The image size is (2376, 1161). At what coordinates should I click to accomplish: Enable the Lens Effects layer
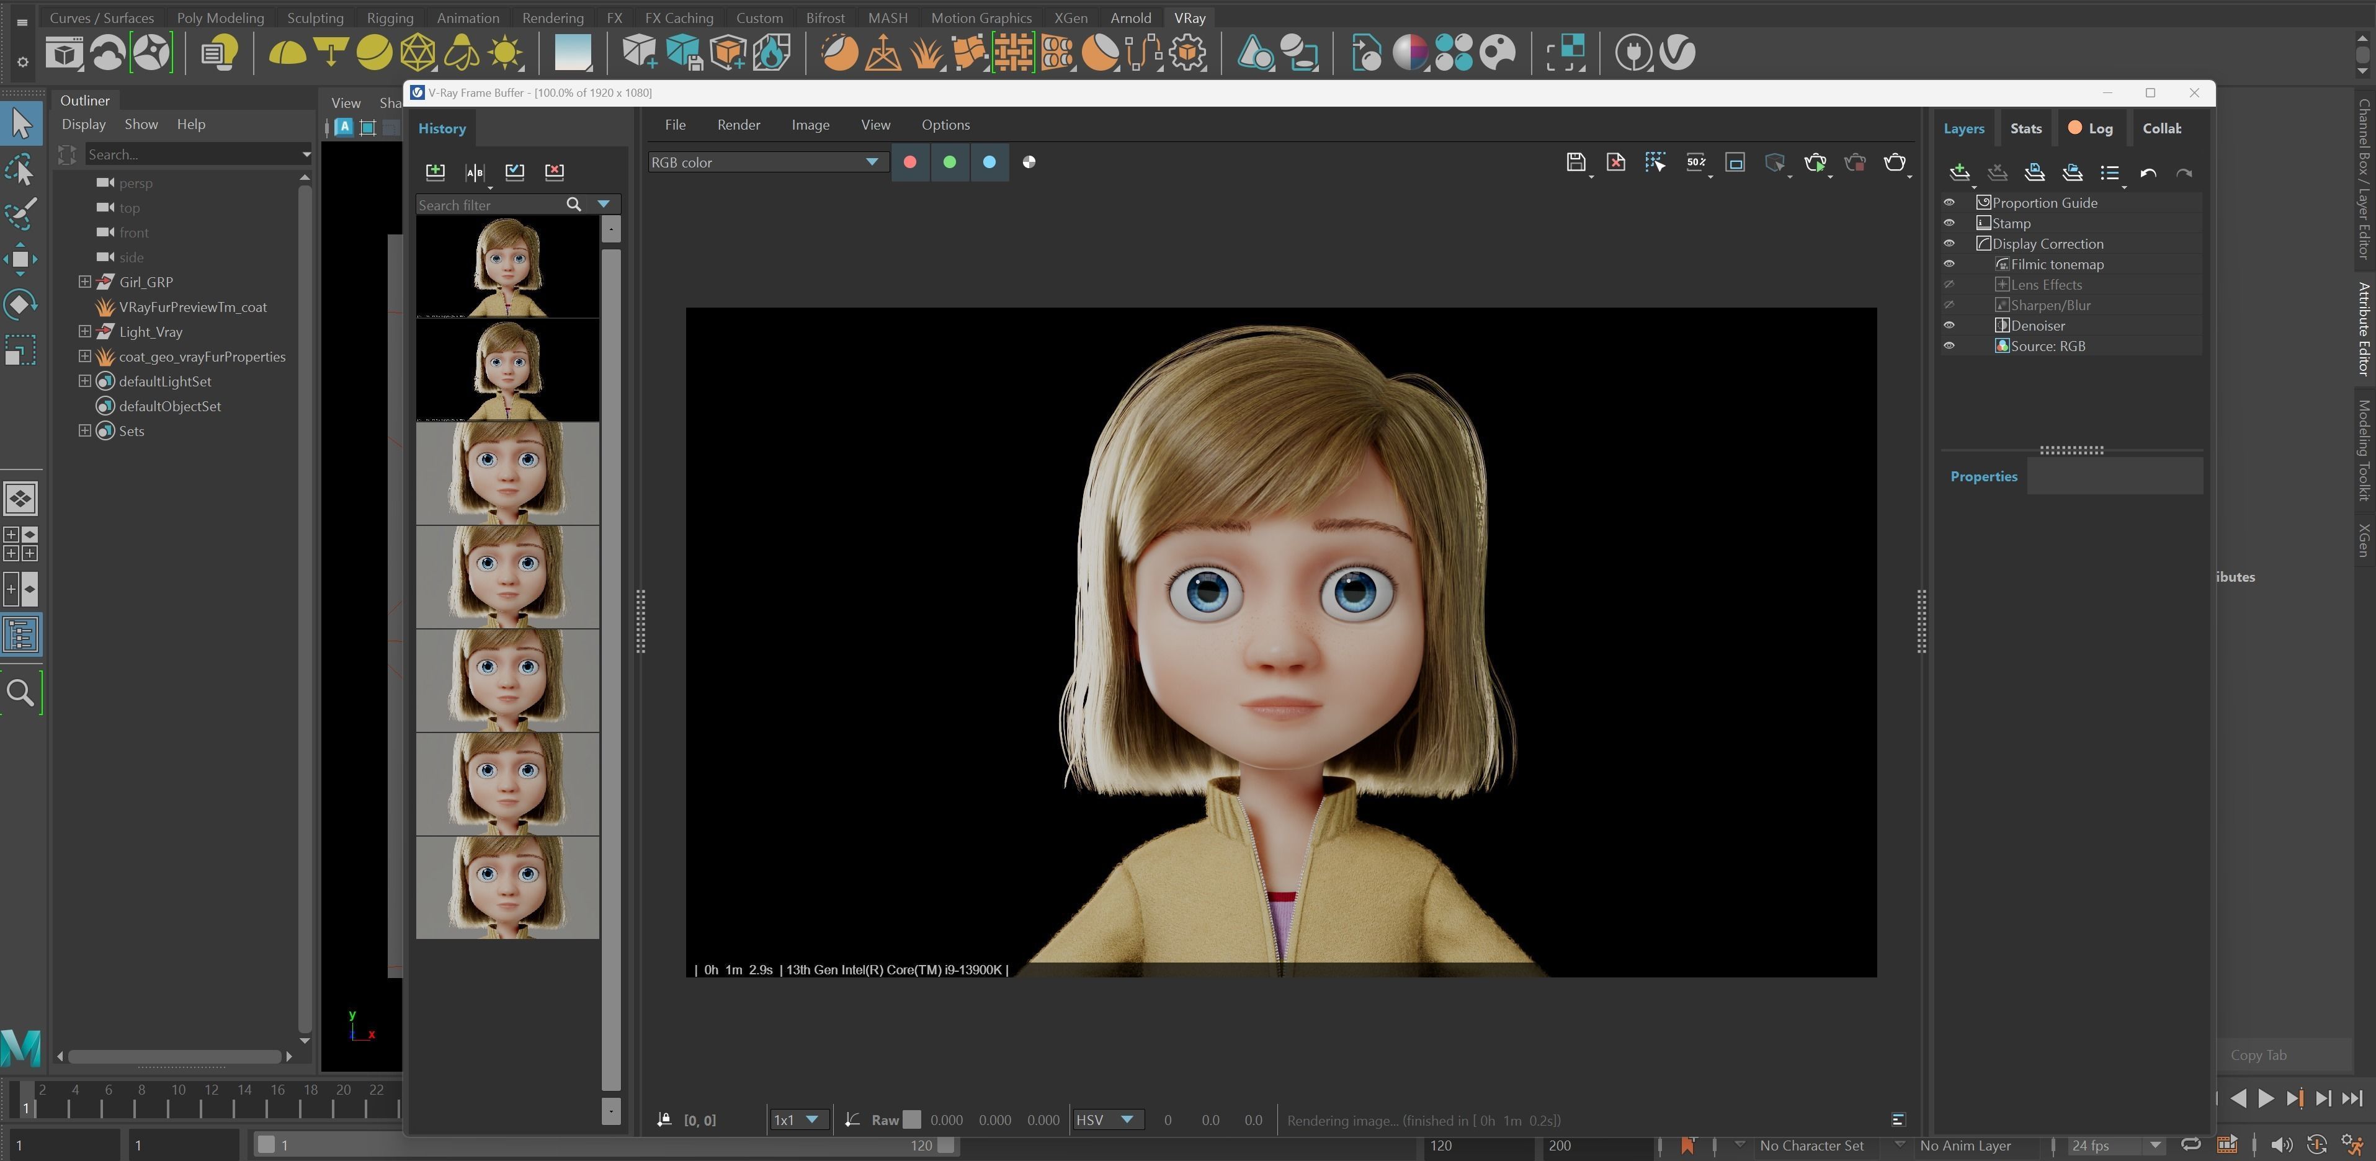(x=1949, y=285)
